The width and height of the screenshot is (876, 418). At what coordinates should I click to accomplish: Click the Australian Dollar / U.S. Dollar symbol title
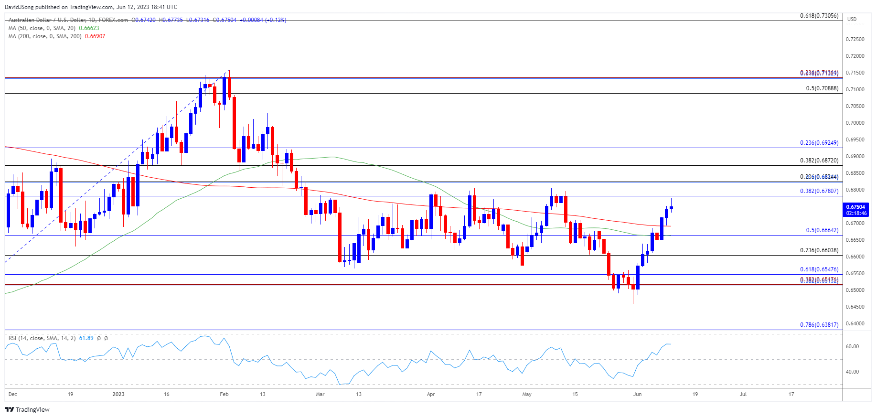[68, 20]
